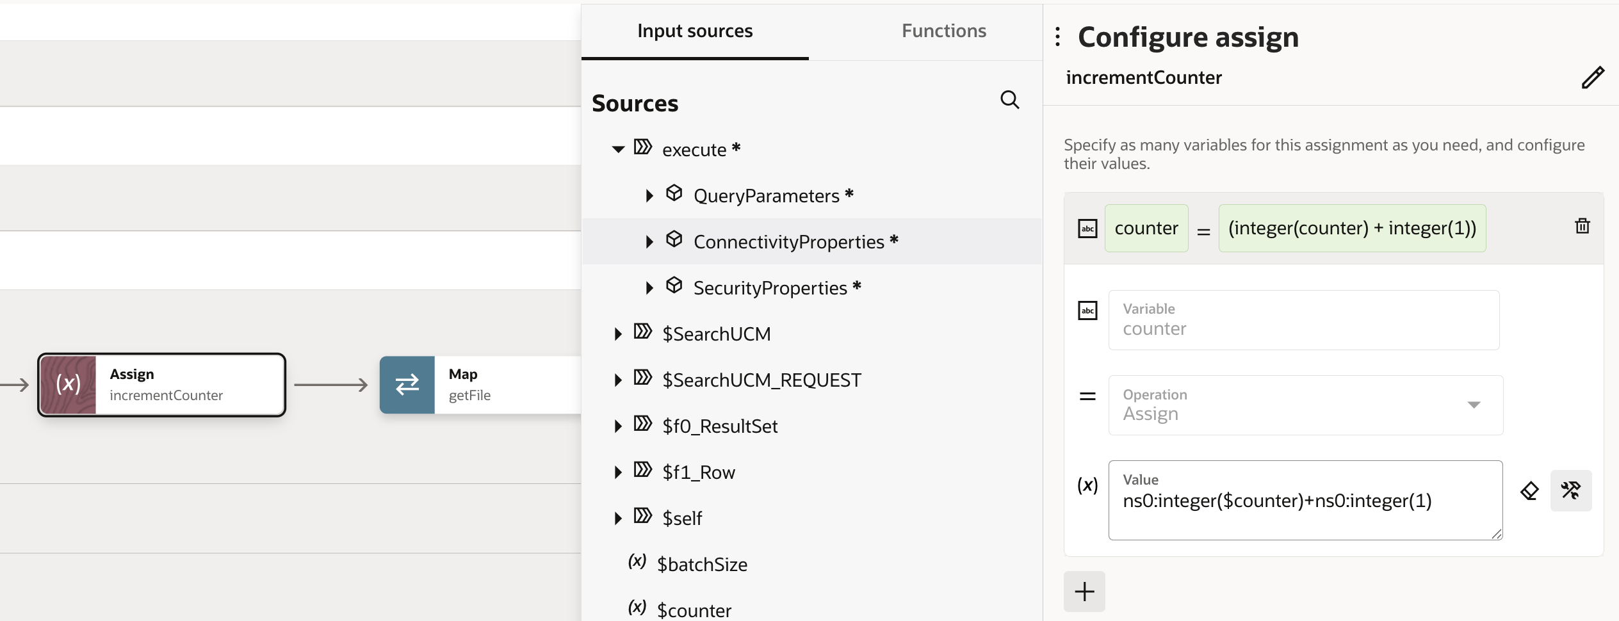
Task: Click the eraser icon next to Value
Action: click(x=1529, y=490)
